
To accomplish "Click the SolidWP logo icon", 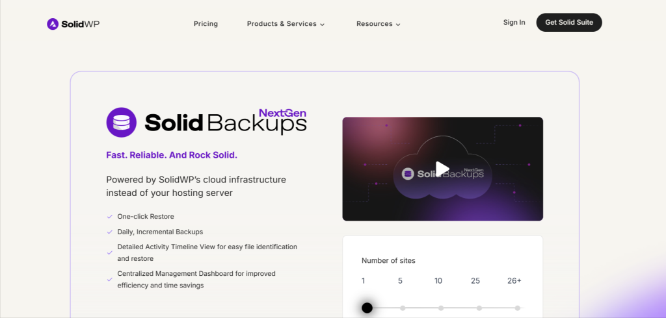I will [52, 24].
